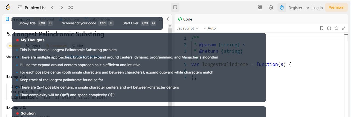Screen dimensions: 351x117
Task: Click bullet about 2n-1 possible centers
Action: coord(99,87)
